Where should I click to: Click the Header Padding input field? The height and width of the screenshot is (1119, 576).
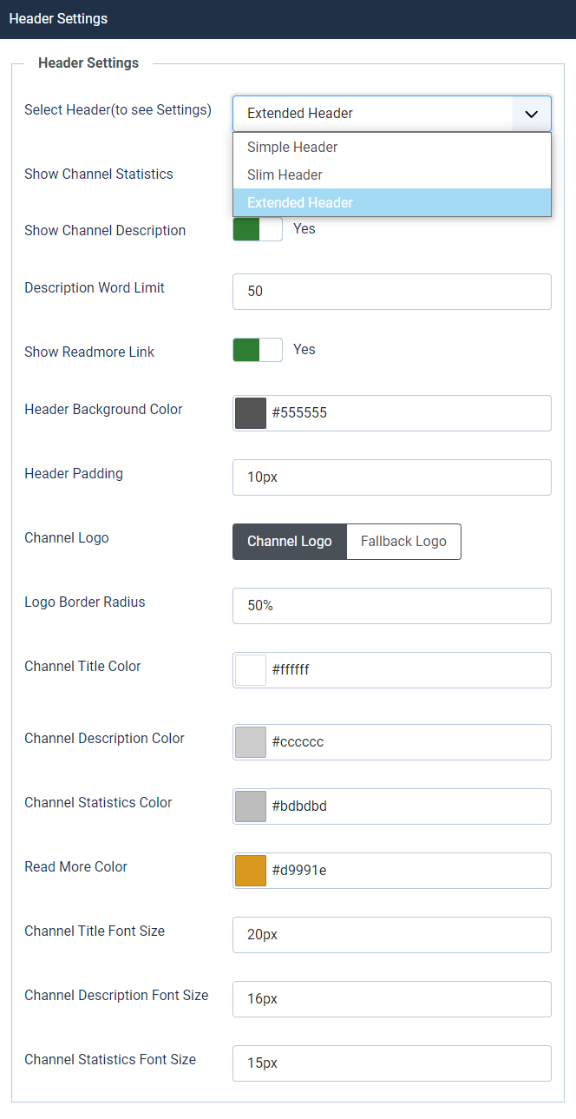(391, 477)
